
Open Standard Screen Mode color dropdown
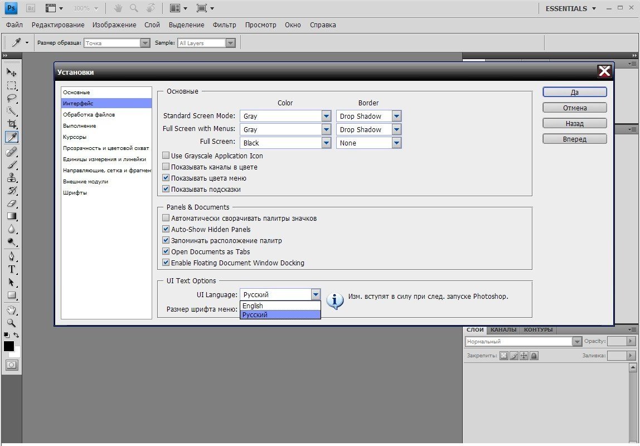pos(327,117)
